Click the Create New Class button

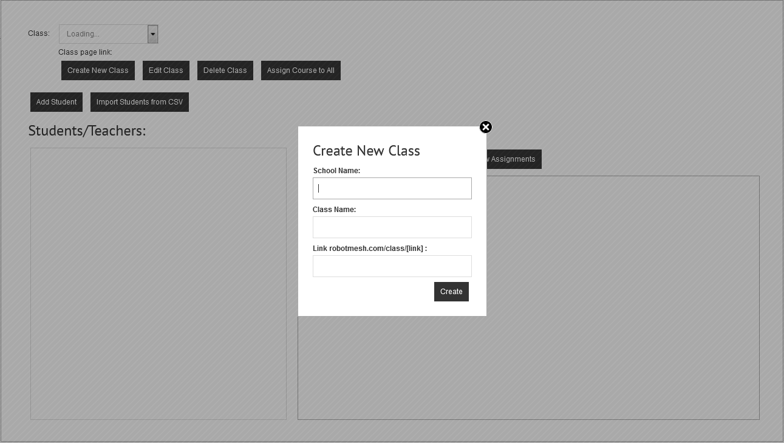[x=98, y=70]
